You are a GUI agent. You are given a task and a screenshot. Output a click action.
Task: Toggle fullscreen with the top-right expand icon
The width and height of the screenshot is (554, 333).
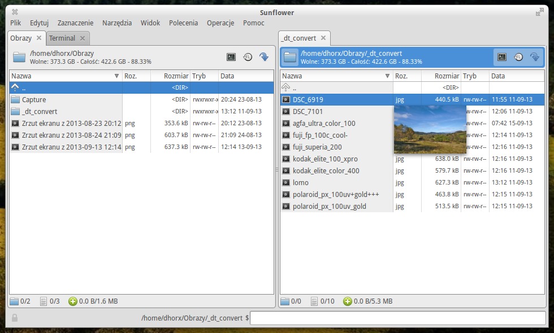pyautogui.click(x=539, y=12)
